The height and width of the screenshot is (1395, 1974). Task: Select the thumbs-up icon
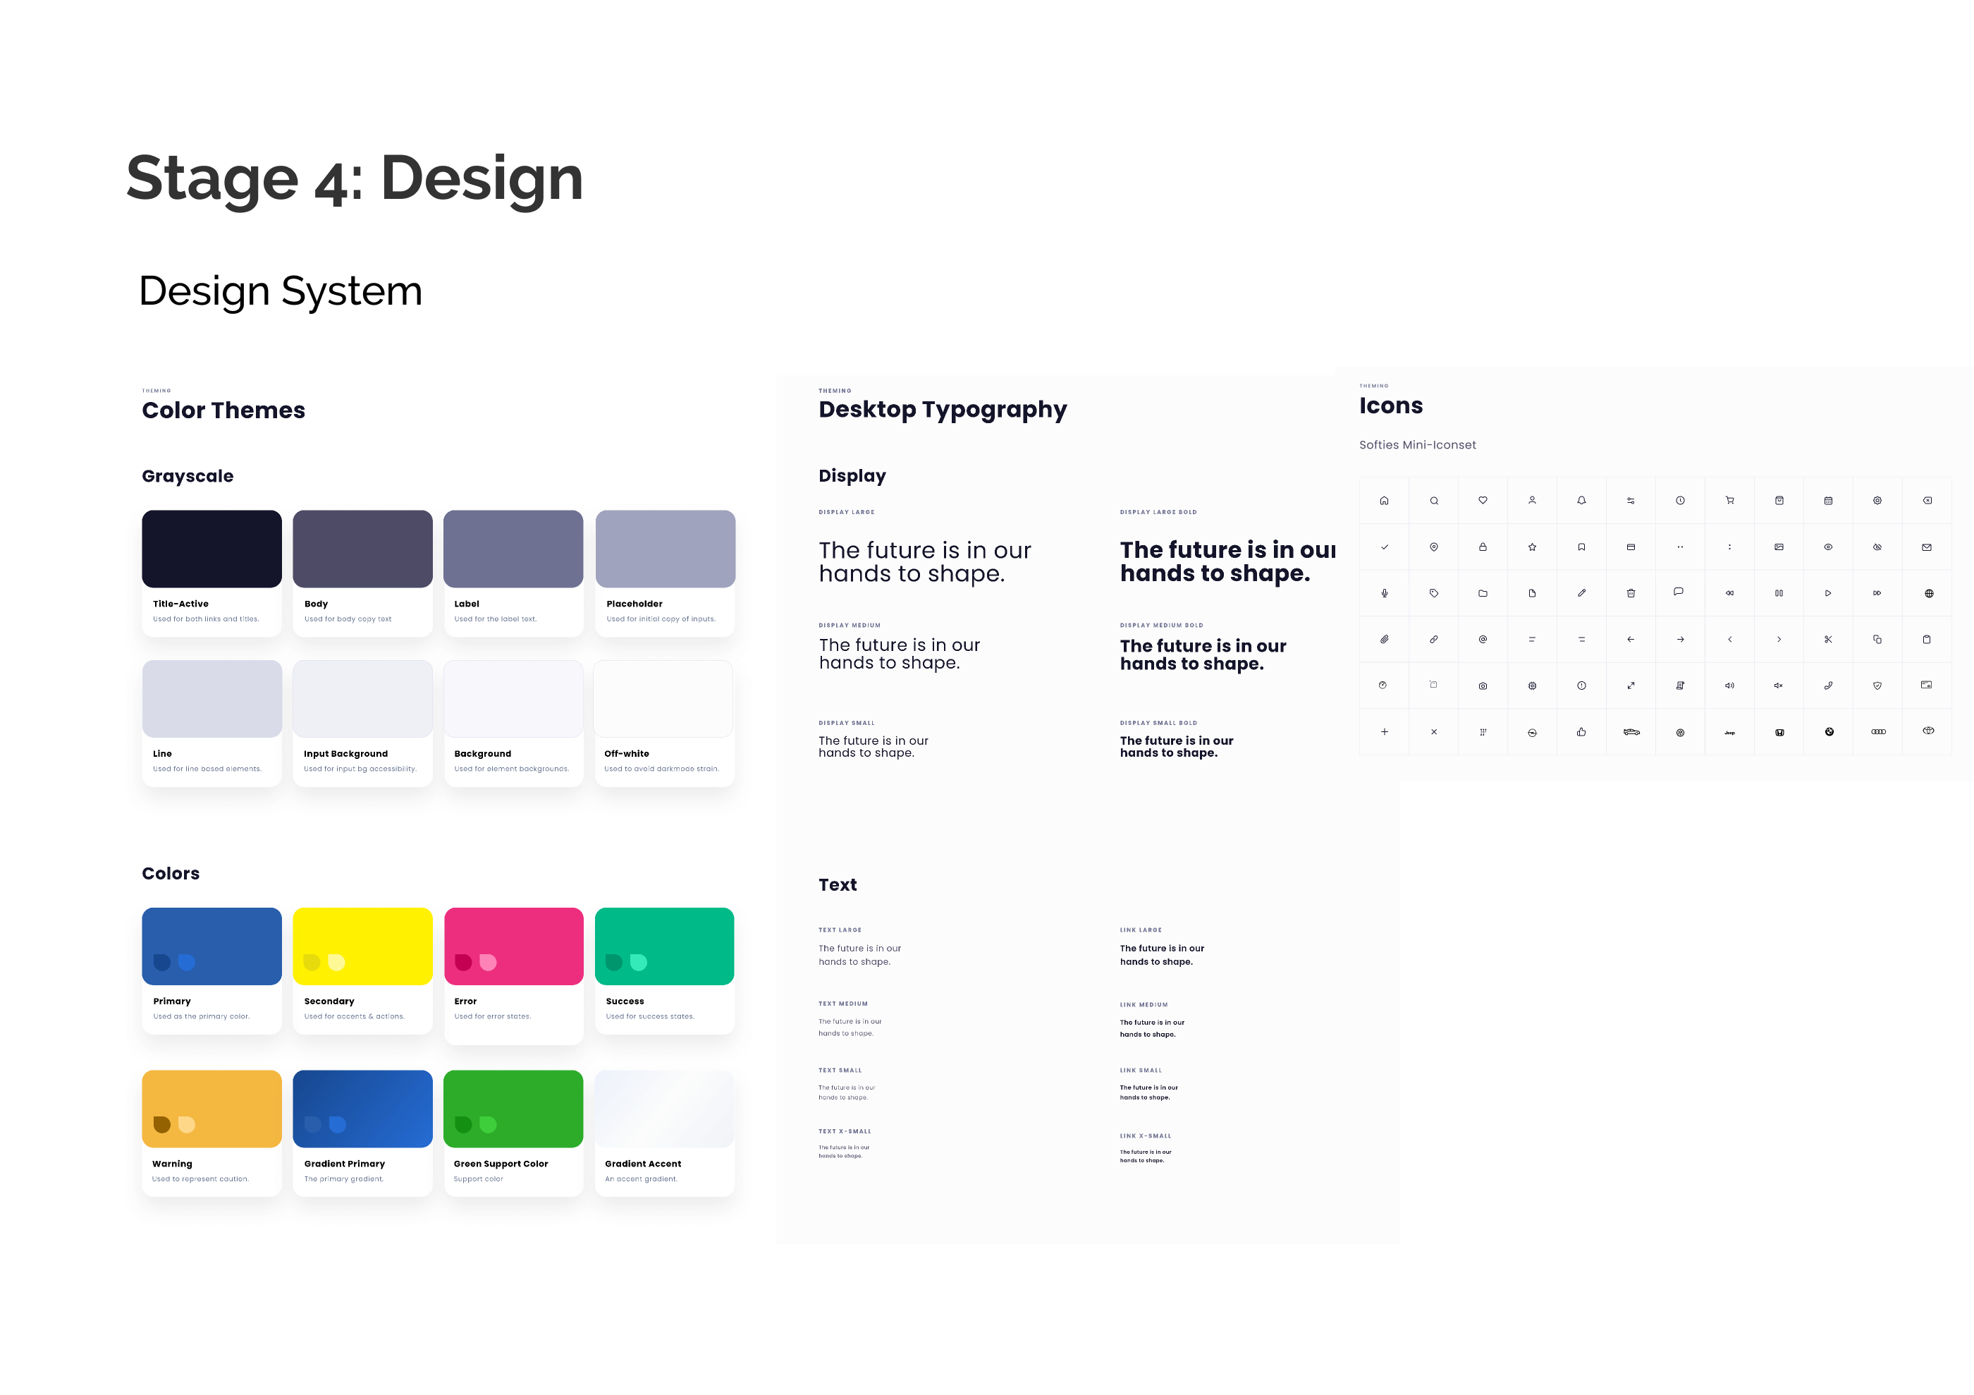pyautogui.click(x=1581, y=732)
